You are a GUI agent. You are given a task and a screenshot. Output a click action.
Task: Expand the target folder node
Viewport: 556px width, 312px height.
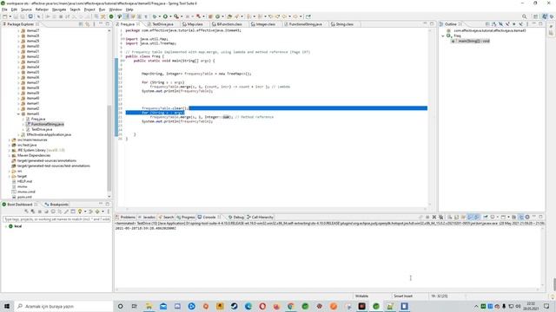tap(10, 176)
